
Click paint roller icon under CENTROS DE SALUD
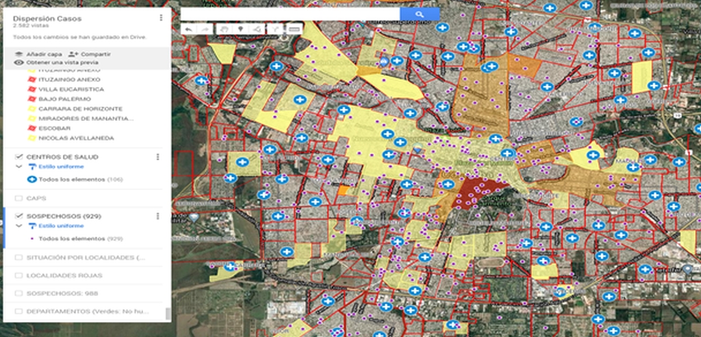pos(31,167)
